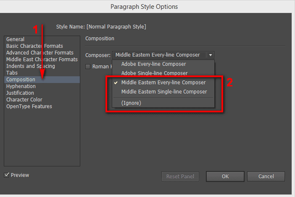Go to Basic Character Formats section

point(34,46)
